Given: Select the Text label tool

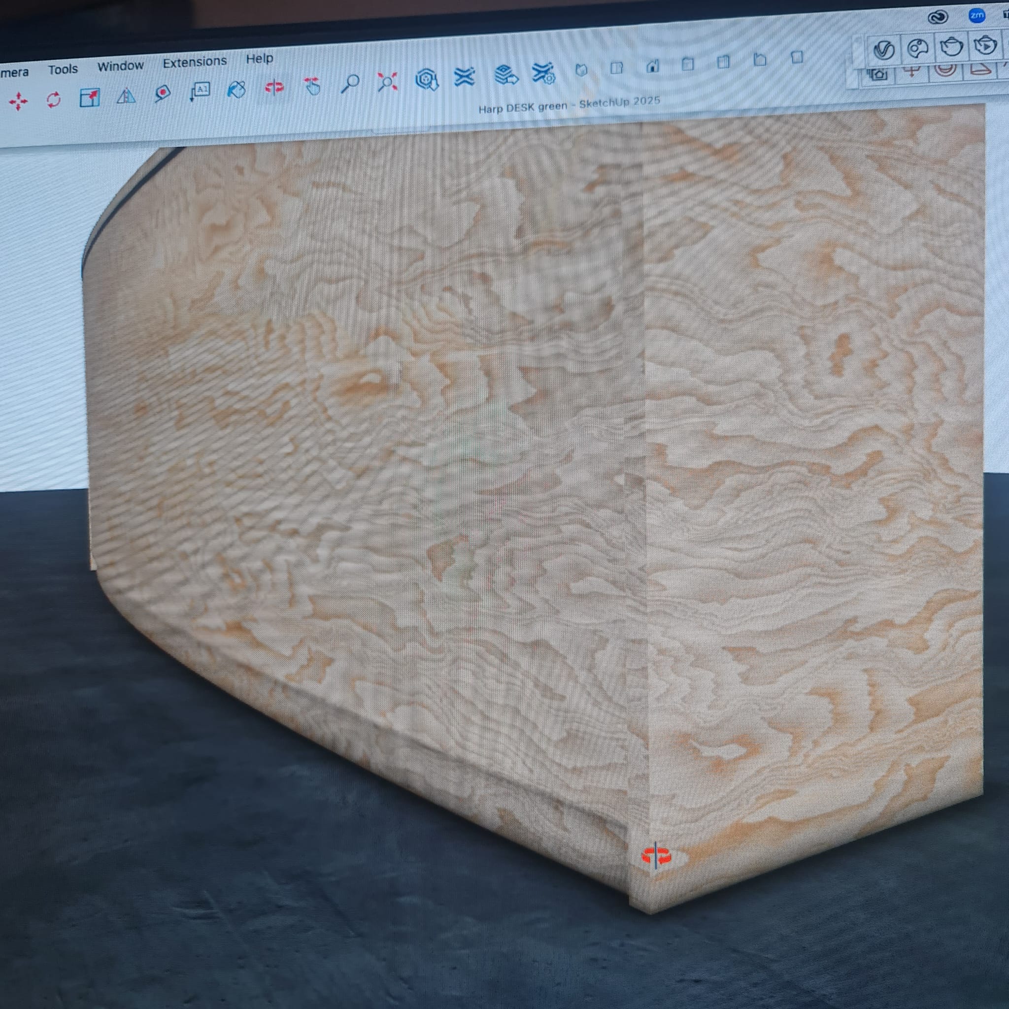Looking at the screenshot, I should [200, 91].
